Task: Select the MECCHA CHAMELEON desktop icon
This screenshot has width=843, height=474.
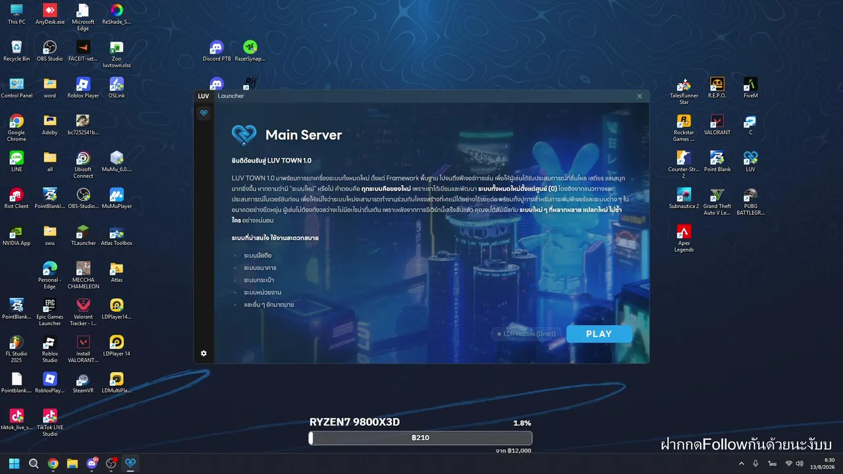Action: coord(83,275)
